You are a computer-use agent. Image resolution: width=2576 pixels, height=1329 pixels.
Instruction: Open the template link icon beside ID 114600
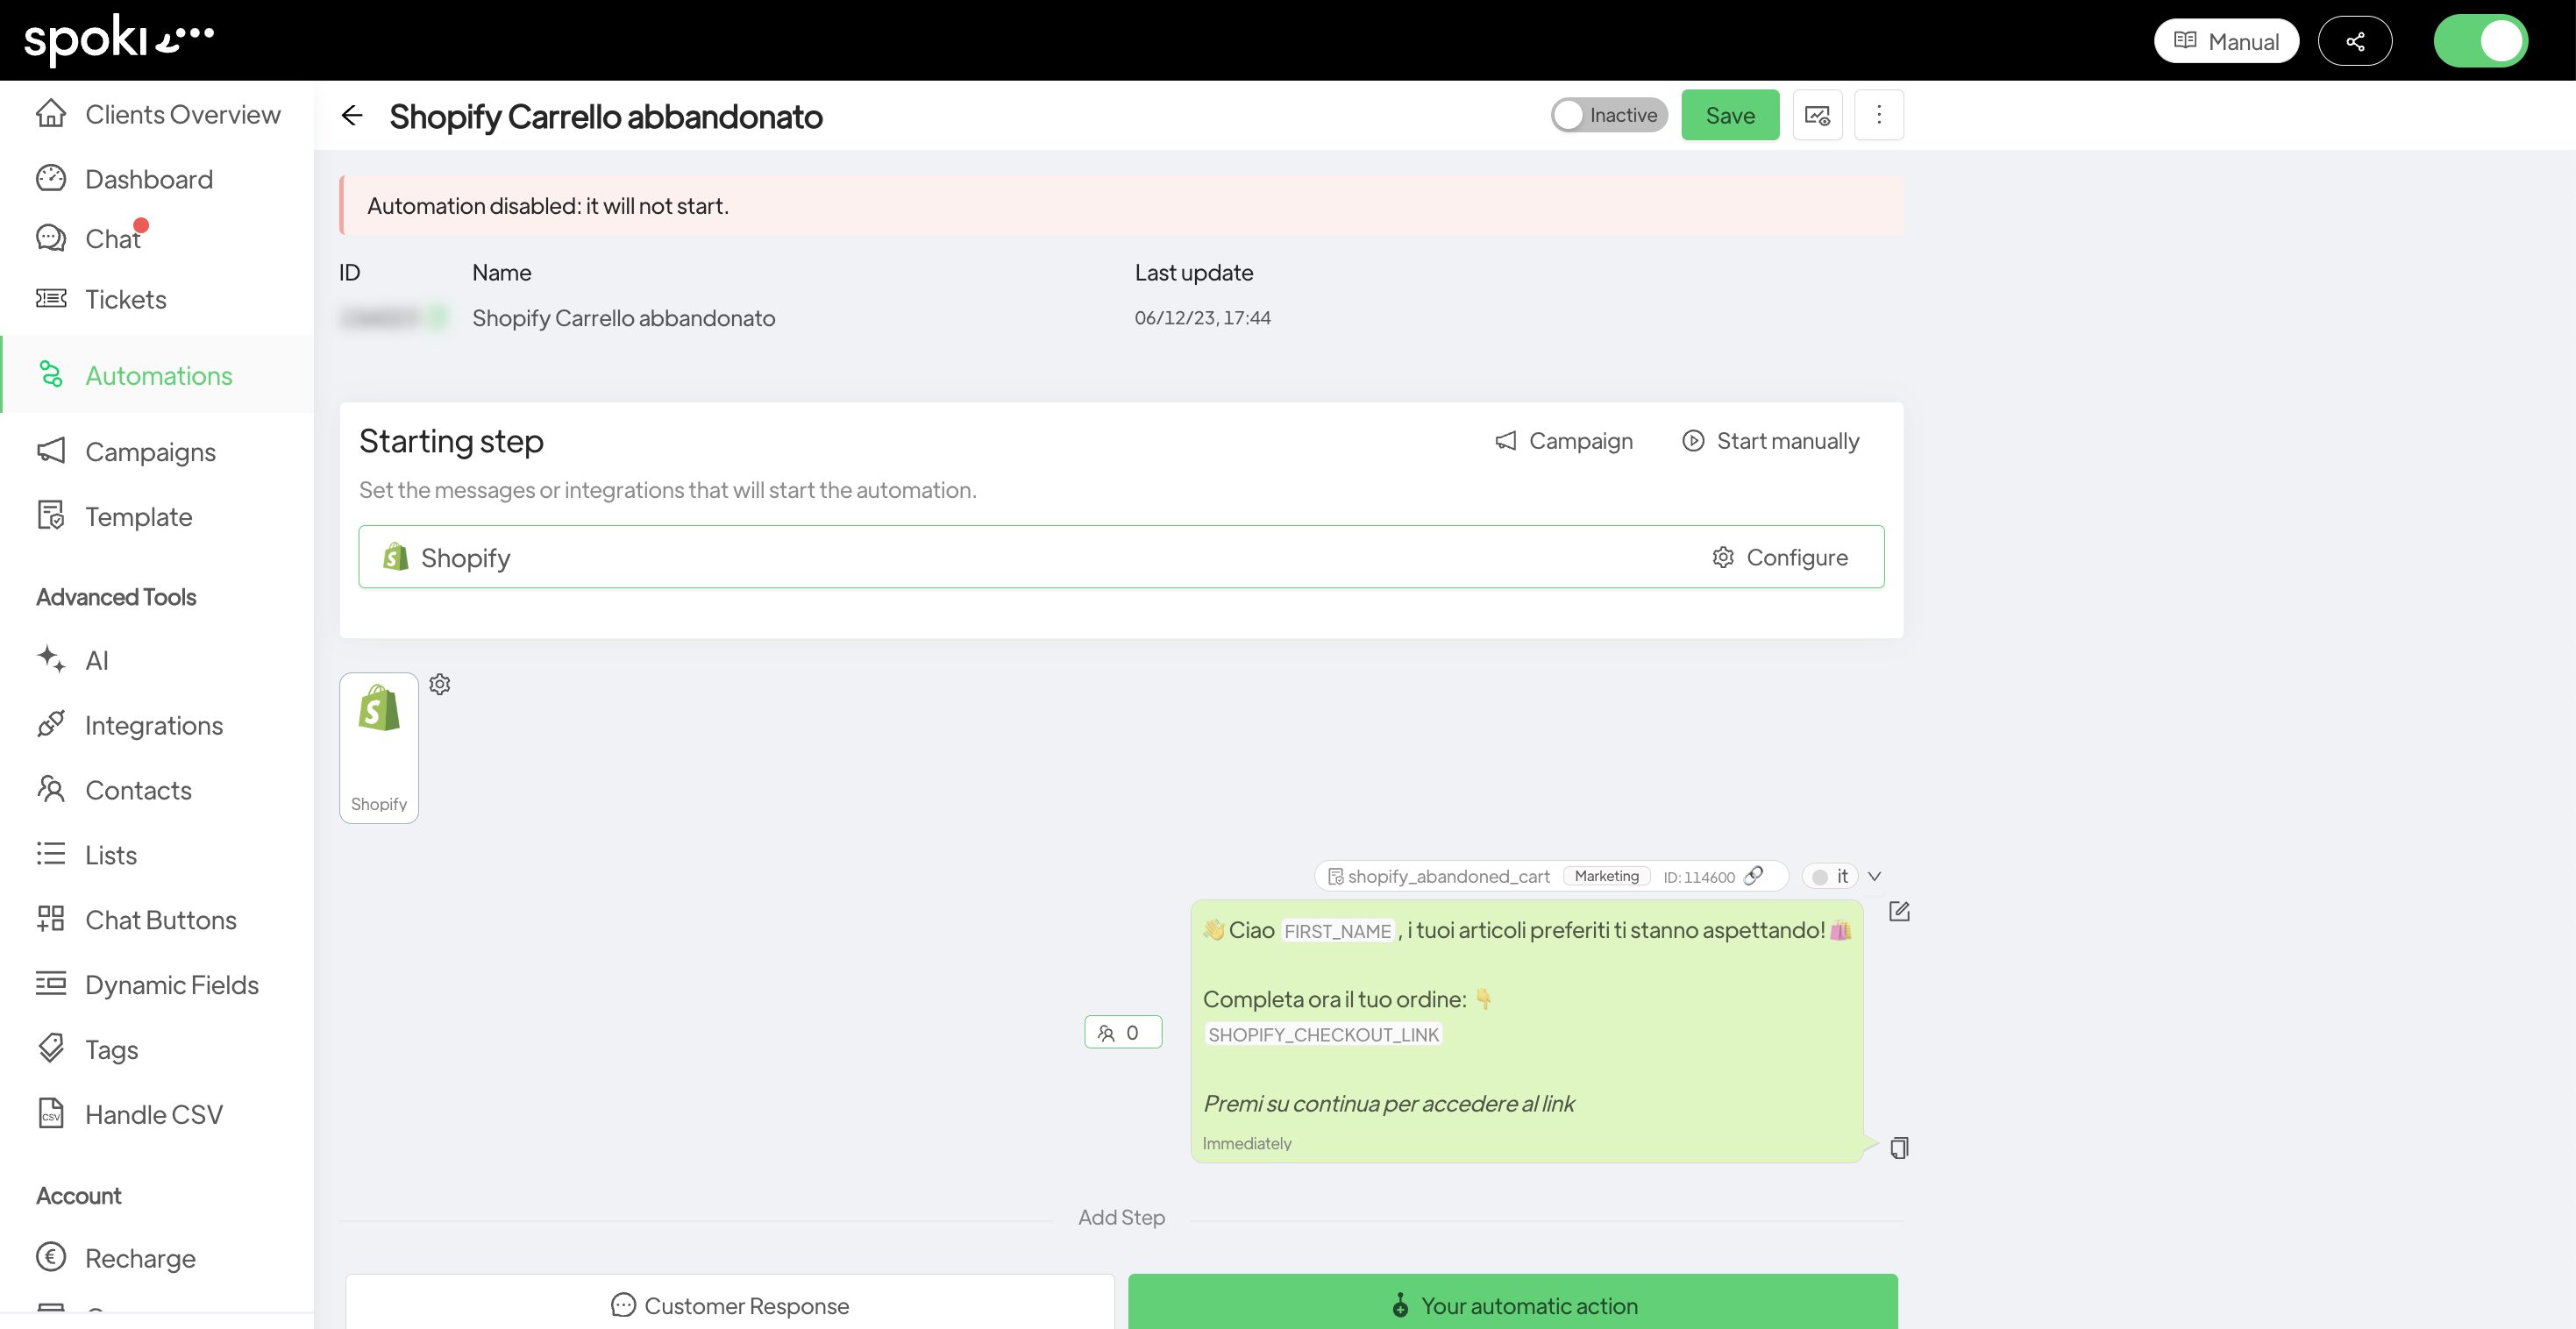click(1753, 876)
